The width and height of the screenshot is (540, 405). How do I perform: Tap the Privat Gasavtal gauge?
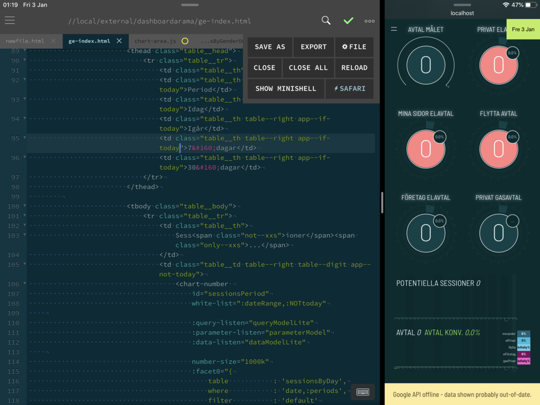tap(499, 233)
